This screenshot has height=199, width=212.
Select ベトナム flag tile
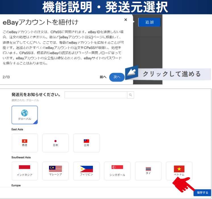tap(179, 171)
